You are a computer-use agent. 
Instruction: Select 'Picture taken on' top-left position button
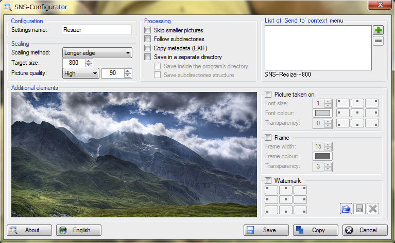343,103
